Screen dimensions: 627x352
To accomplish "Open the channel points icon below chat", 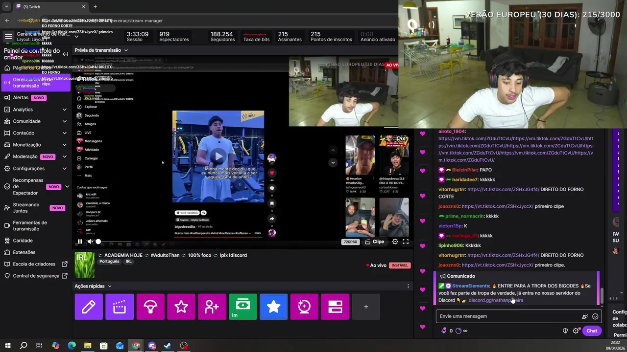I will 458,330.
